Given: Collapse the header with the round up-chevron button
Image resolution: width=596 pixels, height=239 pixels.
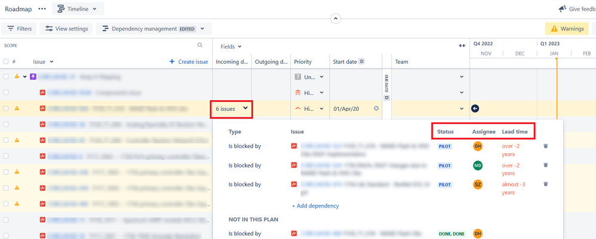Looking at the screenshot, I should coord(336,18).
